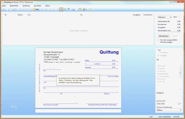
Task: Click the year stepper next to 2014
Action: (179, 17)
